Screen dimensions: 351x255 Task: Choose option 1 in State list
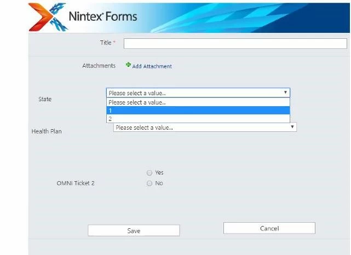pos(198,111)
